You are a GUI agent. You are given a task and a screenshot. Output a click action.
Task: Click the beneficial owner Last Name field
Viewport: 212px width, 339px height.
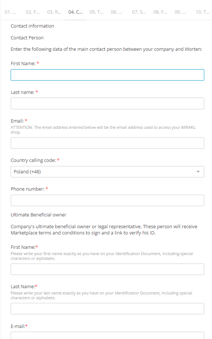107,308
